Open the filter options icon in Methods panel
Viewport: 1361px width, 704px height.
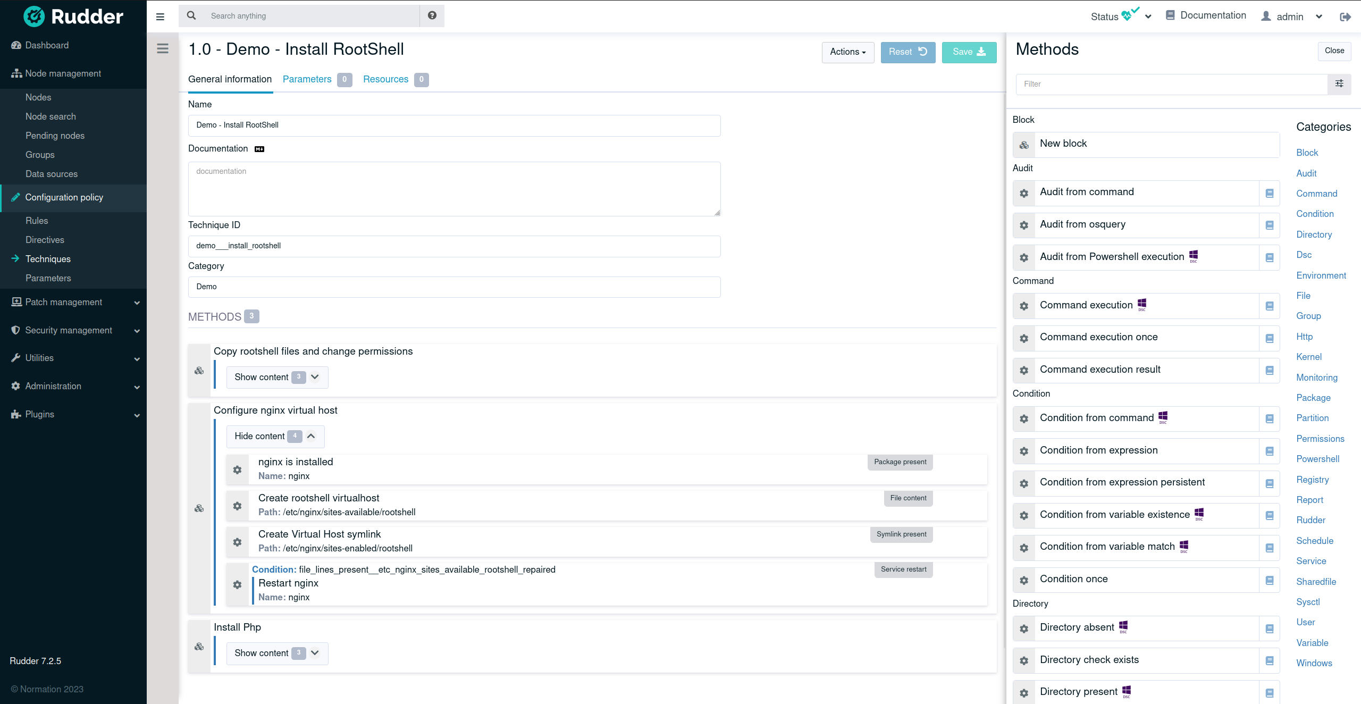tap(1340, 84)
